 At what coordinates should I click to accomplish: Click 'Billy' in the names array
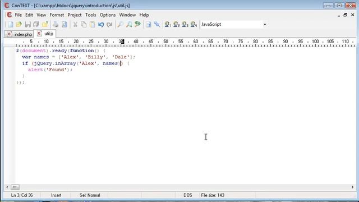(95, 57)
